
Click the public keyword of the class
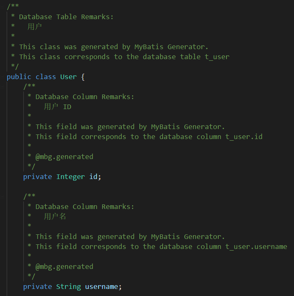(x=19, y=77)
